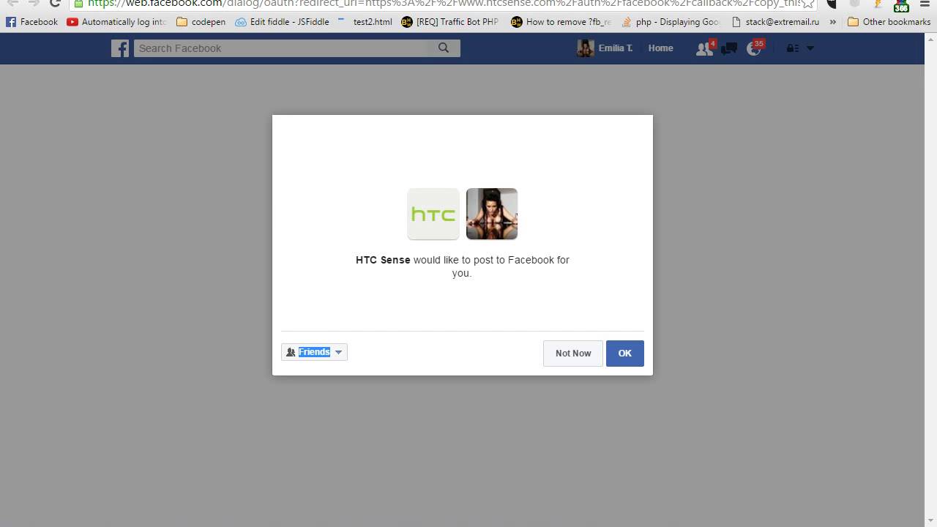This screenshot has height=527, width=937.
Task: Click the Not Now button
Action: (x=572, y=354)
